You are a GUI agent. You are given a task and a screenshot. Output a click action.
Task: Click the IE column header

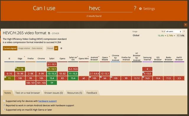click(9, 58)
